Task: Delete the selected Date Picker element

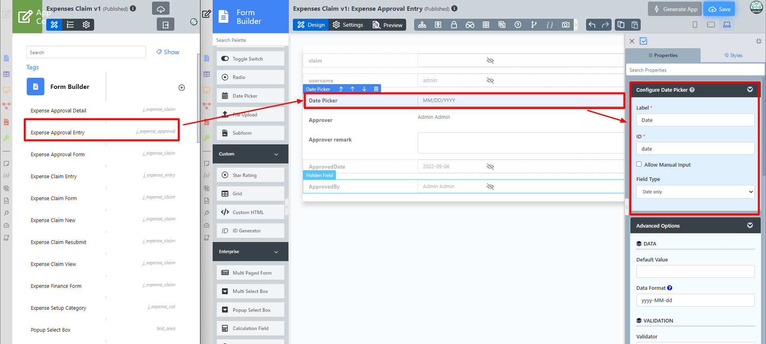Action: [376, 89]
